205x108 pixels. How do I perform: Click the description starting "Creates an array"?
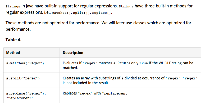[x=130, y=80]
